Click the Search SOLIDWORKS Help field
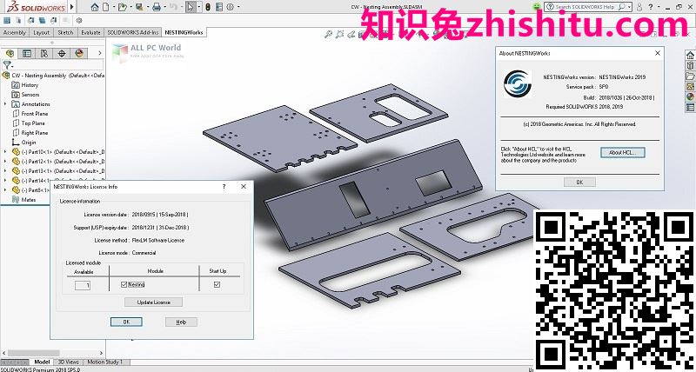696x372 pixels. 588,7
